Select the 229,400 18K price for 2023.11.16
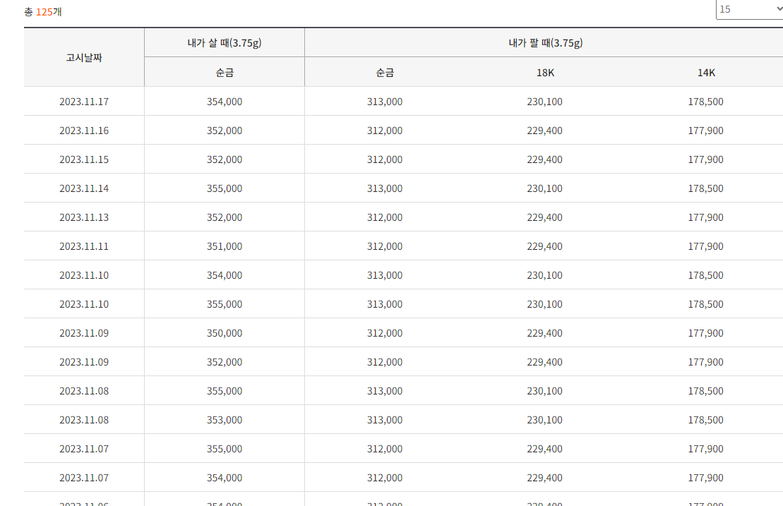Image resolution: width=783 pixels, height=506 pixels. 544,130
